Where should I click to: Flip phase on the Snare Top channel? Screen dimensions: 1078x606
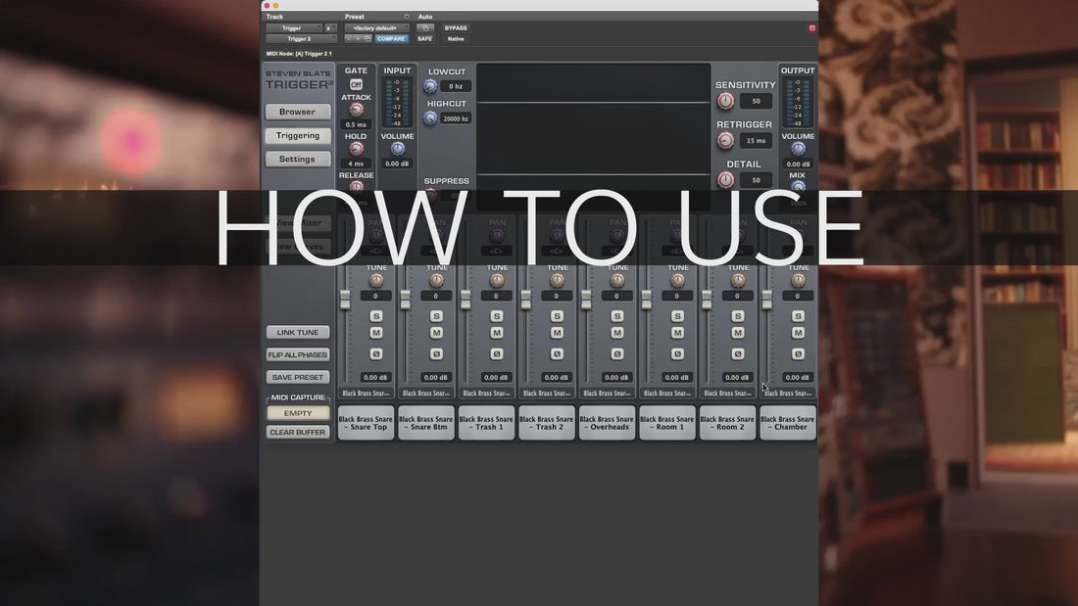376,353
